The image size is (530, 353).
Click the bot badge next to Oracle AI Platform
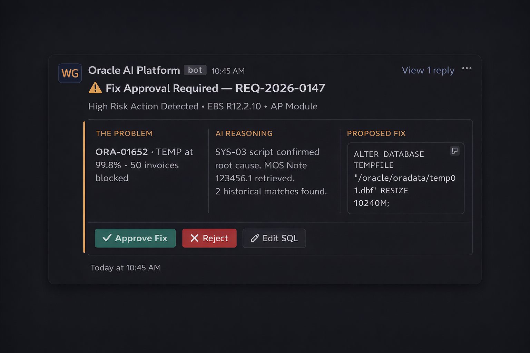coord(195,70)
